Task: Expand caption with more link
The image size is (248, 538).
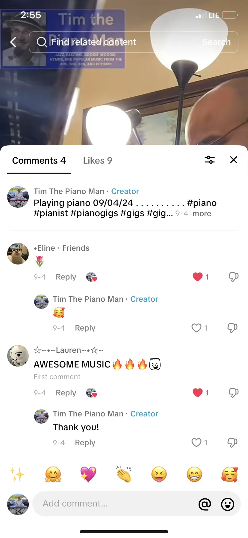Action: click(x=202, y=213)
